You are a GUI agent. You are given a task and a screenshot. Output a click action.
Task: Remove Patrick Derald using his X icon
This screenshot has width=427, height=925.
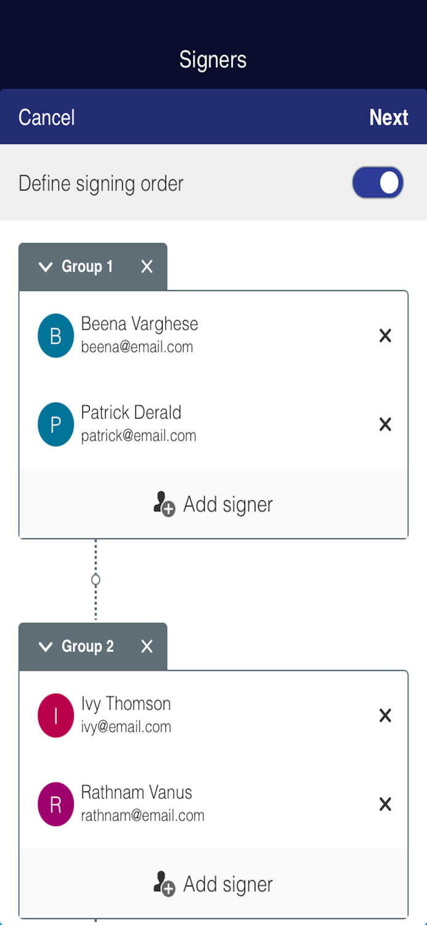coord(384,424)
